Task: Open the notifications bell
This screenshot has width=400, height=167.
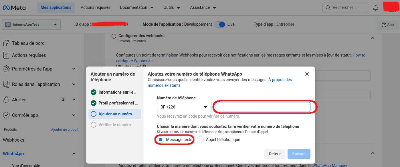Action: click(376, 8)
